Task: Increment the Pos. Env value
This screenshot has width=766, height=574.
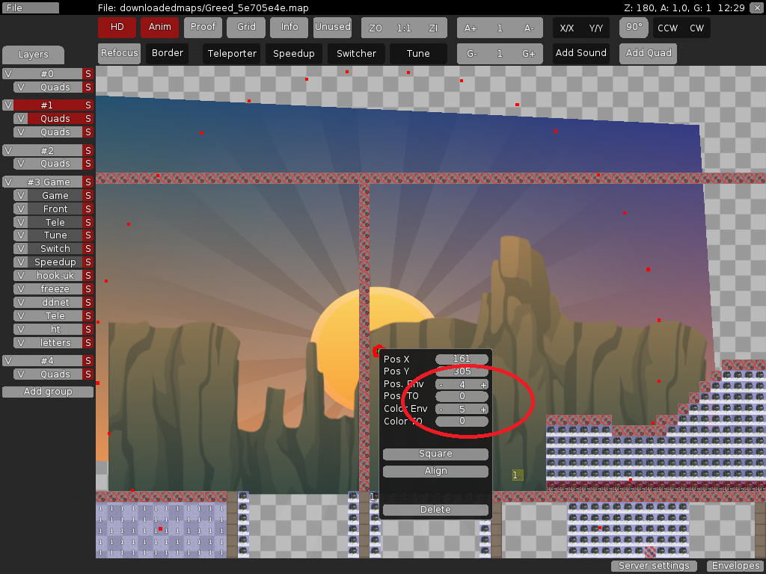Action: [x=483, y=385]
